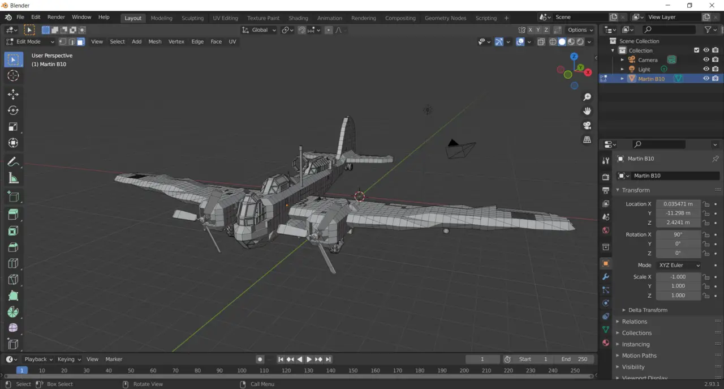Toggle the camera view icon

pyautogui.click(x=587, y=125)
